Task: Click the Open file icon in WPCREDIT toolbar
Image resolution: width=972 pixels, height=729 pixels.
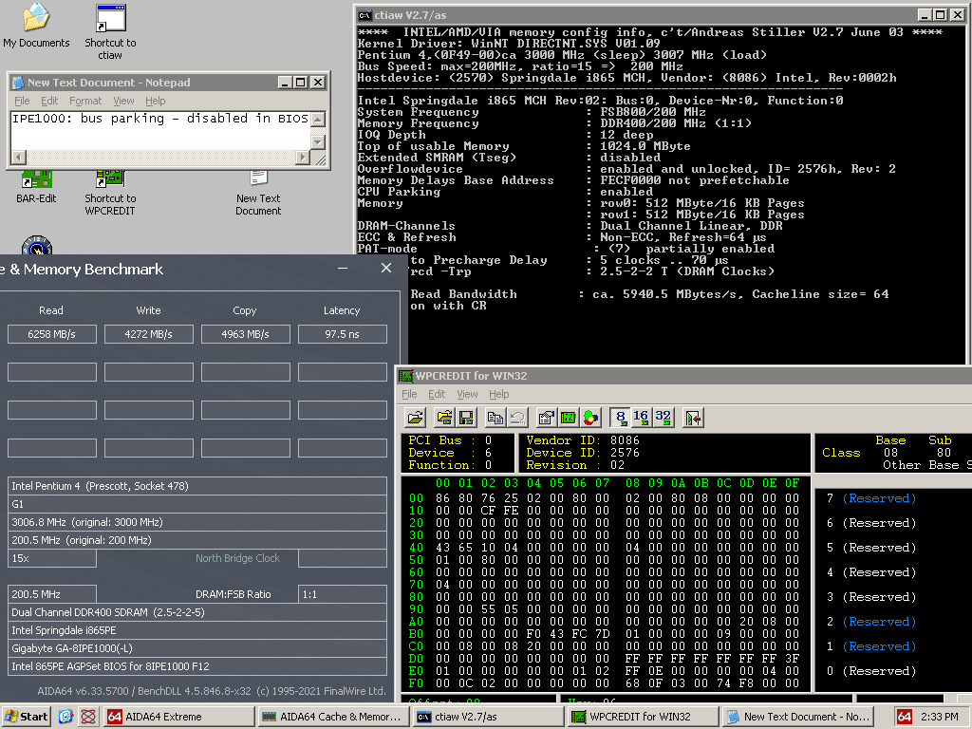Action: 416,418
